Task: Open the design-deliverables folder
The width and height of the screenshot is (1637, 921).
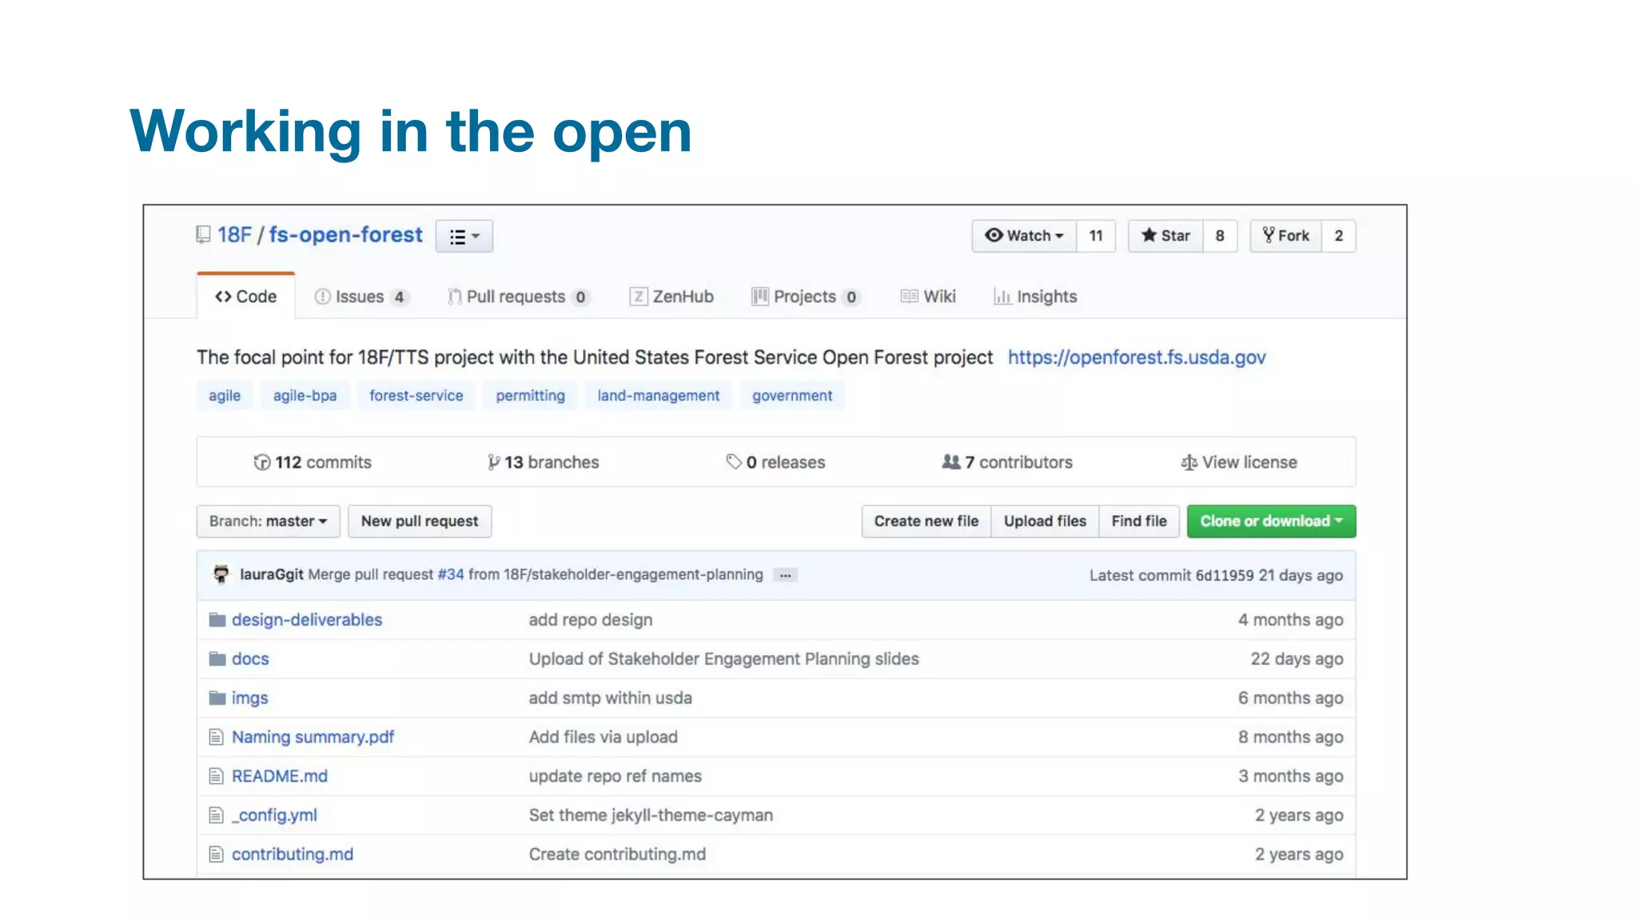Action: click(307, 620)
